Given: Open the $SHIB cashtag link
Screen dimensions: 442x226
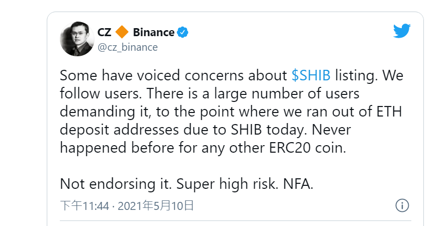Looking at the screenshot, I should click(311, 75).
